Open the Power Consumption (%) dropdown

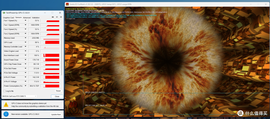pos(25,86)
